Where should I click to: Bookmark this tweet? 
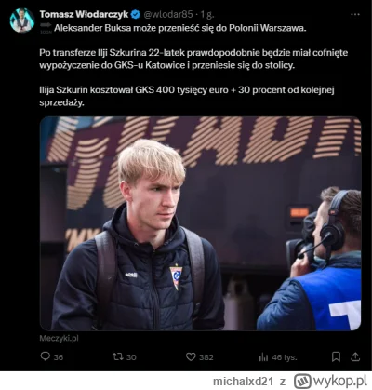336,356
